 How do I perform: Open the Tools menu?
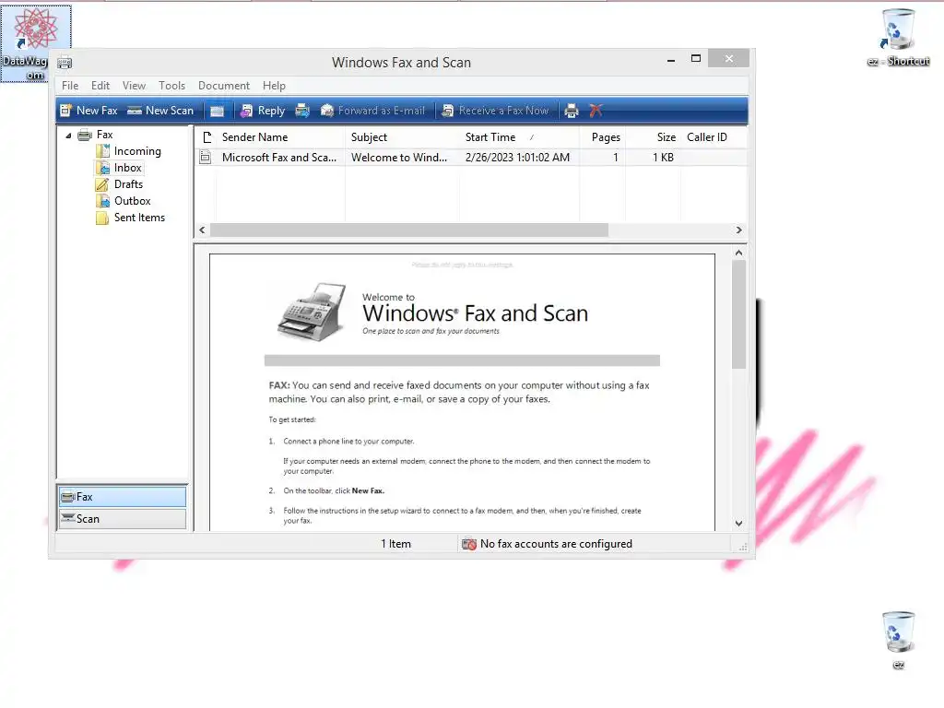171,86
